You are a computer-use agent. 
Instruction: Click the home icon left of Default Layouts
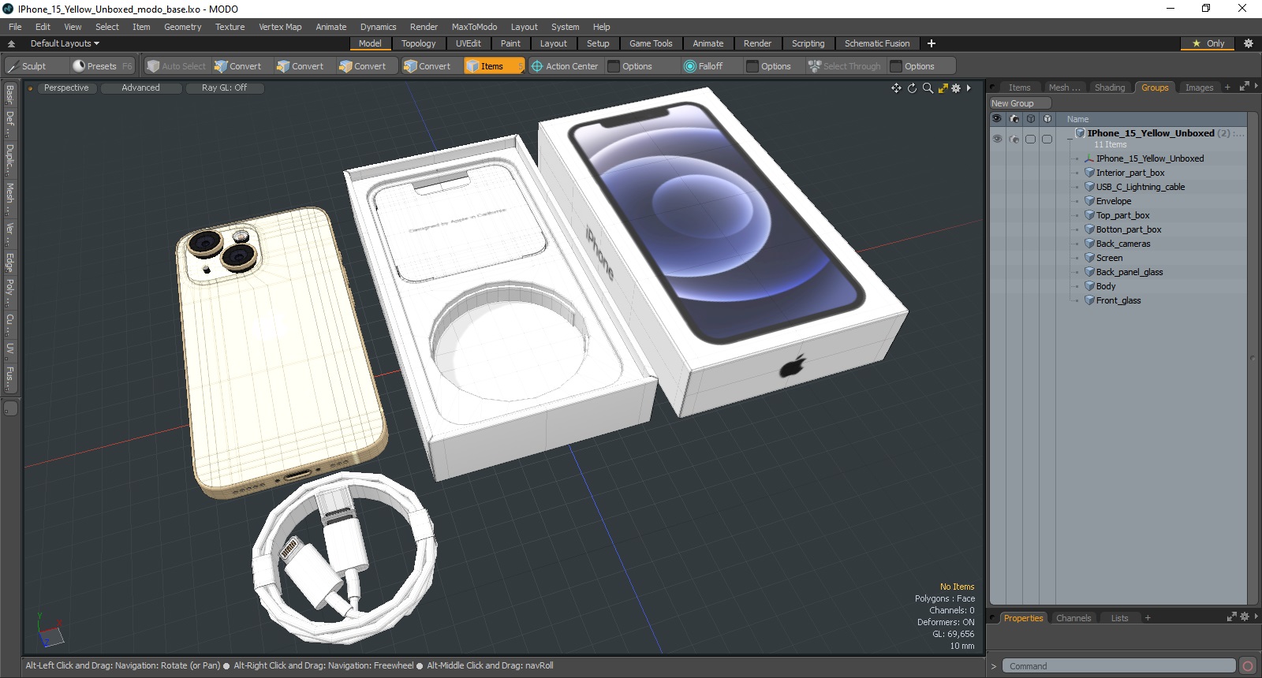pyautogui.click(x=11, y=43)
